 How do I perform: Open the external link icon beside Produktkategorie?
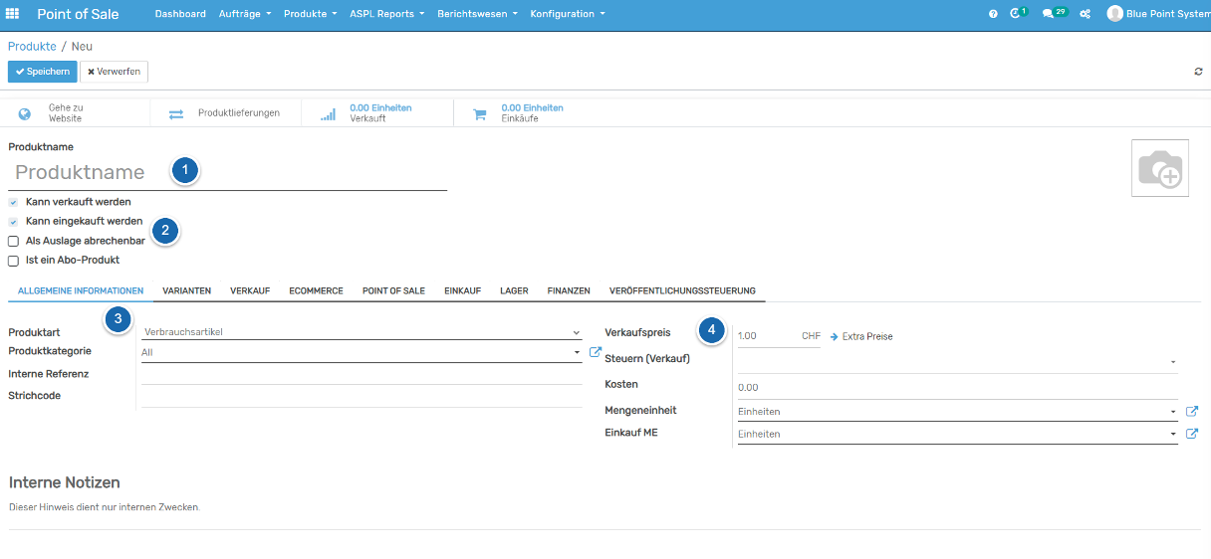[596, 351]
